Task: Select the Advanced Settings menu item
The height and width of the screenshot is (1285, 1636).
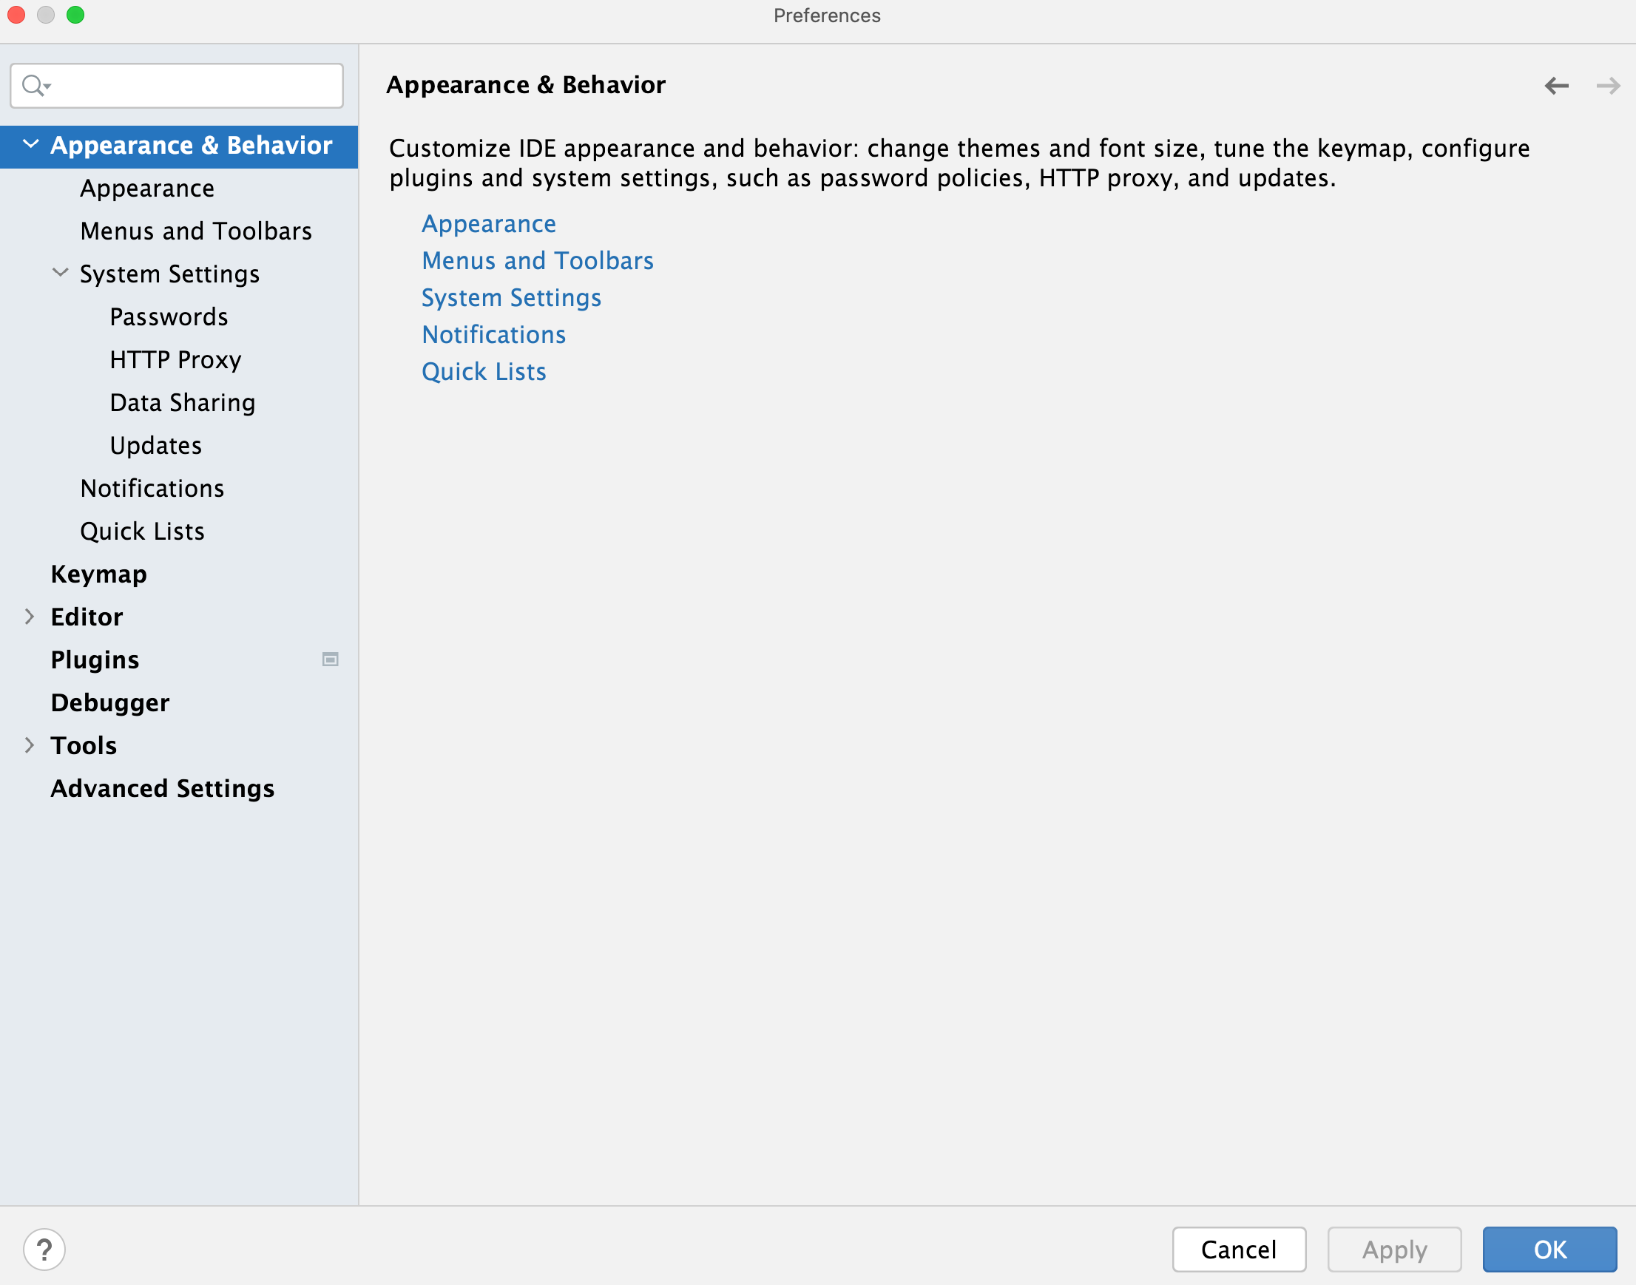Action: [x=162, y=787]
